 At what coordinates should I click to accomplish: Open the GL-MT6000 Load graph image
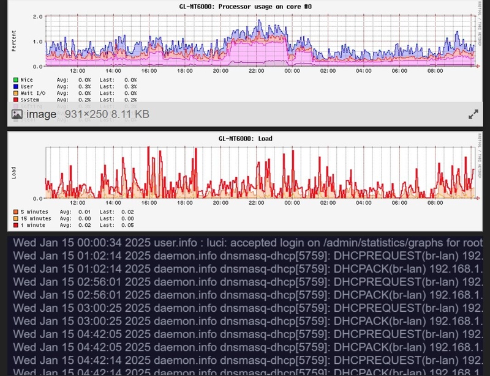point(245,182)
